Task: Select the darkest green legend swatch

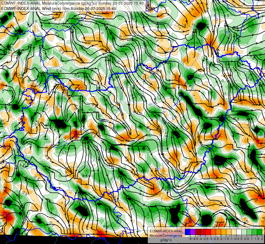Action: pyautogui.click(x=260, y=232)
